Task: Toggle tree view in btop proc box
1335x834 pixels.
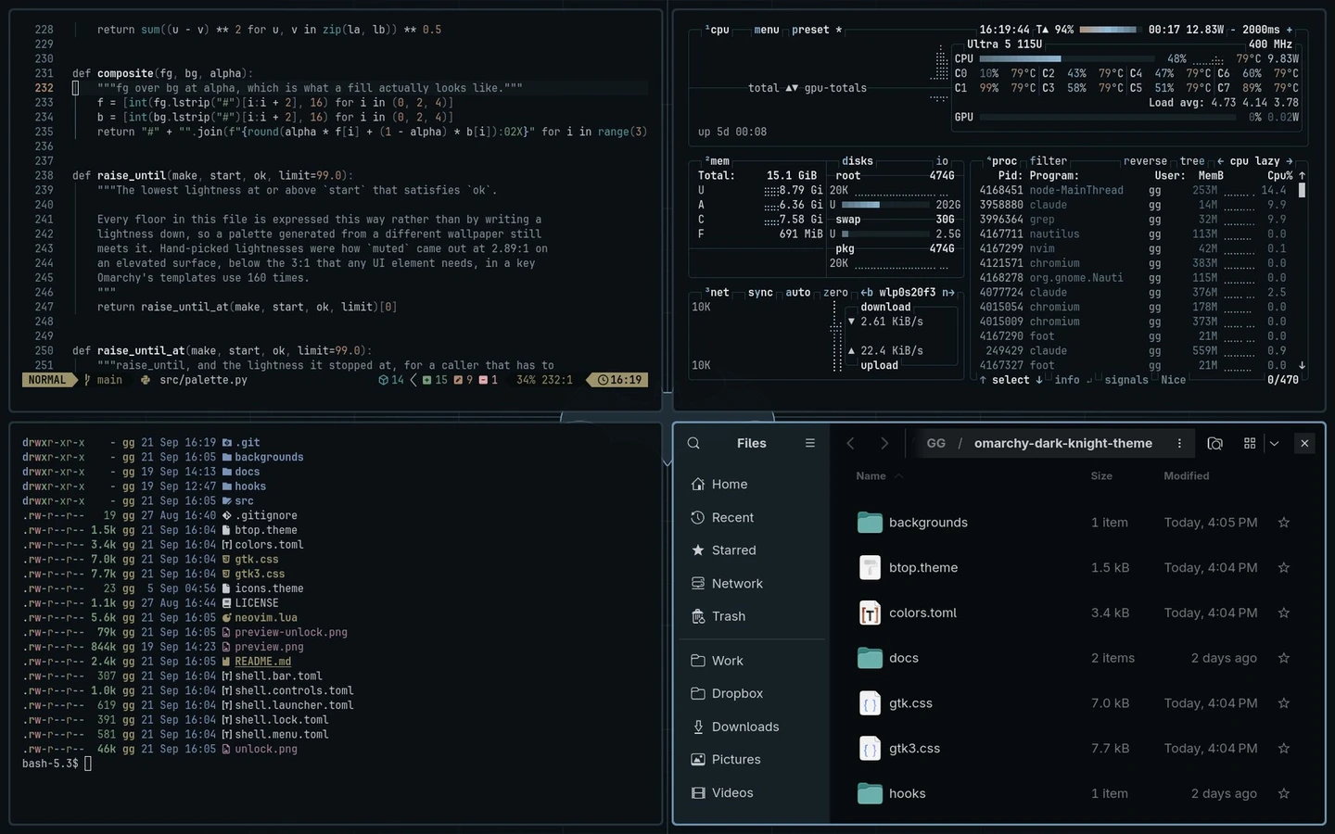Action: click(x=1192, y=161)
